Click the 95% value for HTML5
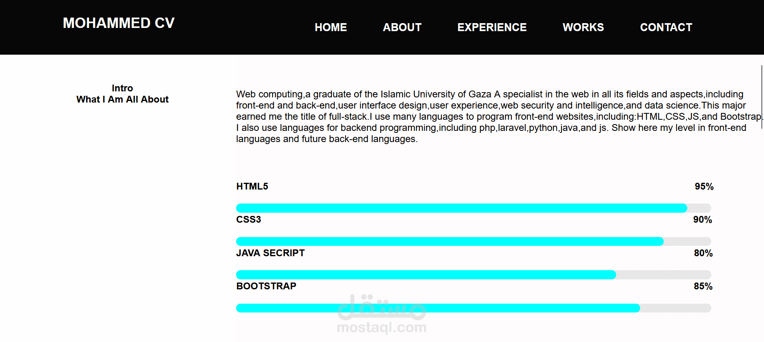This screenshot has height=342, width=764. pyautogui.click(x=704, y=186)
